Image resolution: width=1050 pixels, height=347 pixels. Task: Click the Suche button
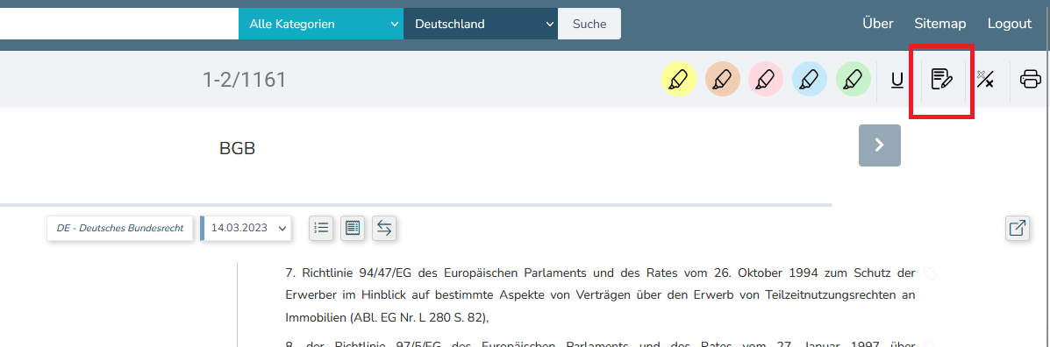tap(589, 24)
